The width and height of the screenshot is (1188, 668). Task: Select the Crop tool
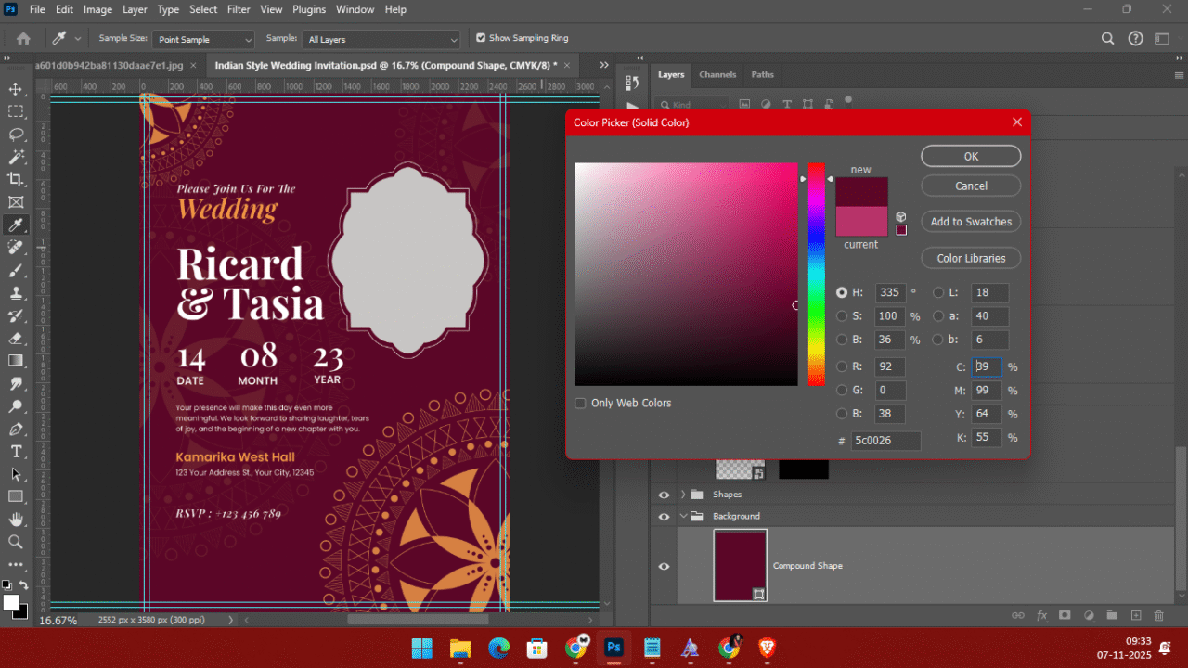coord(16,179)
